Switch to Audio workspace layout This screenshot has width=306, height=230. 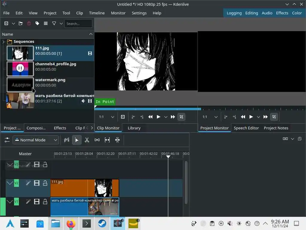tap(267, 13)
